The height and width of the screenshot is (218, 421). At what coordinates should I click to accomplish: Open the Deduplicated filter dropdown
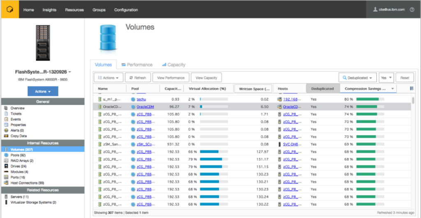[x=358, y=78]
